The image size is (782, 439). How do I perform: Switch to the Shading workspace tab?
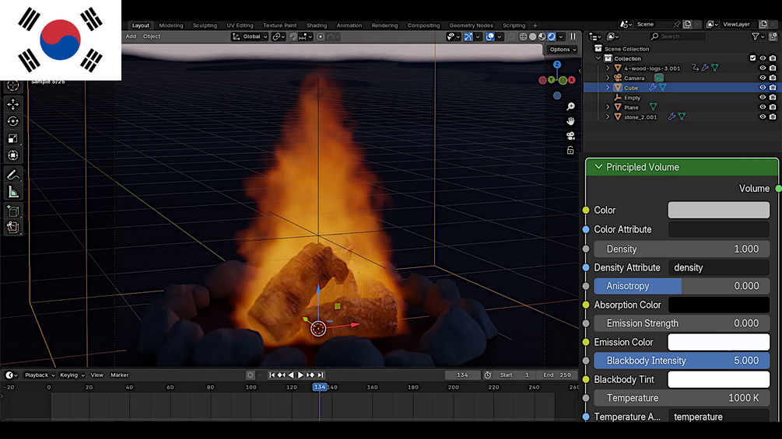tap(316, 26)
